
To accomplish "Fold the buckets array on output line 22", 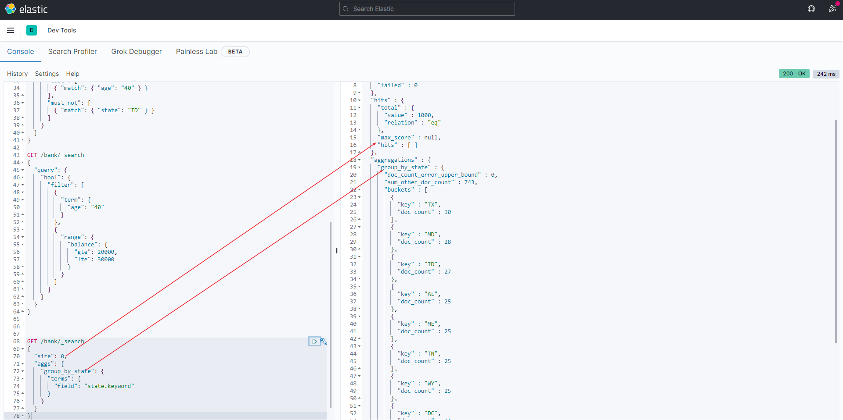I will pos(360,190).
